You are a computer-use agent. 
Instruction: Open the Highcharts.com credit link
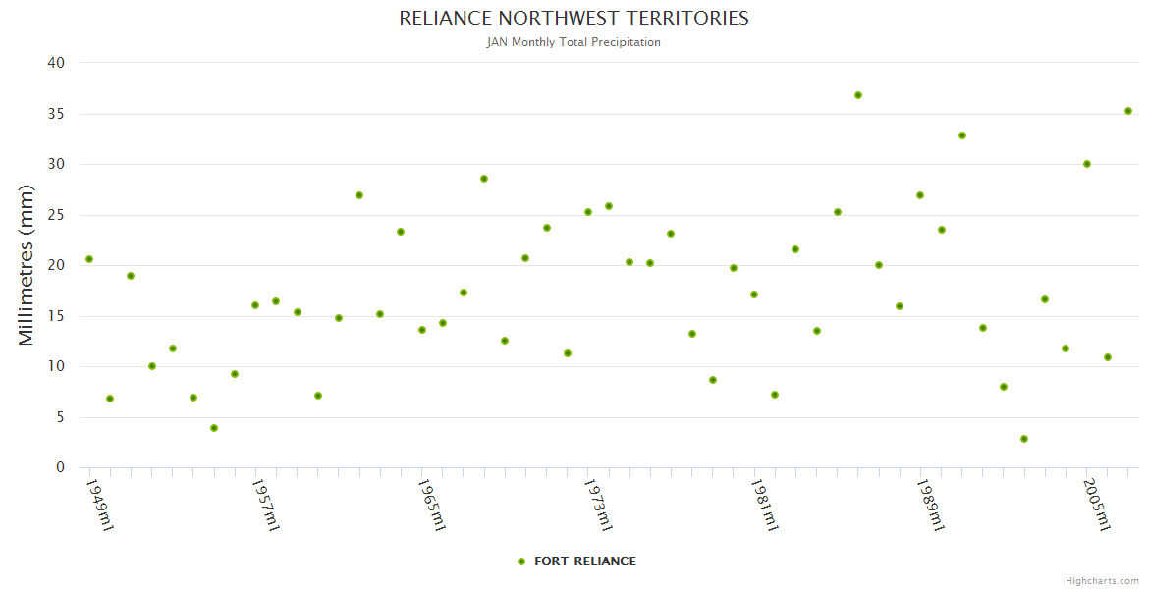[1102, 580]
